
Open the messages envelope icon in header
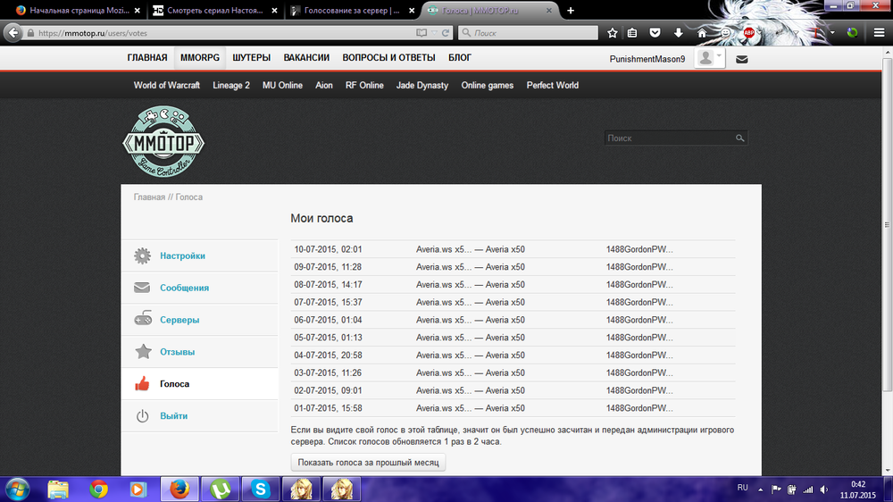pos(742,59)
